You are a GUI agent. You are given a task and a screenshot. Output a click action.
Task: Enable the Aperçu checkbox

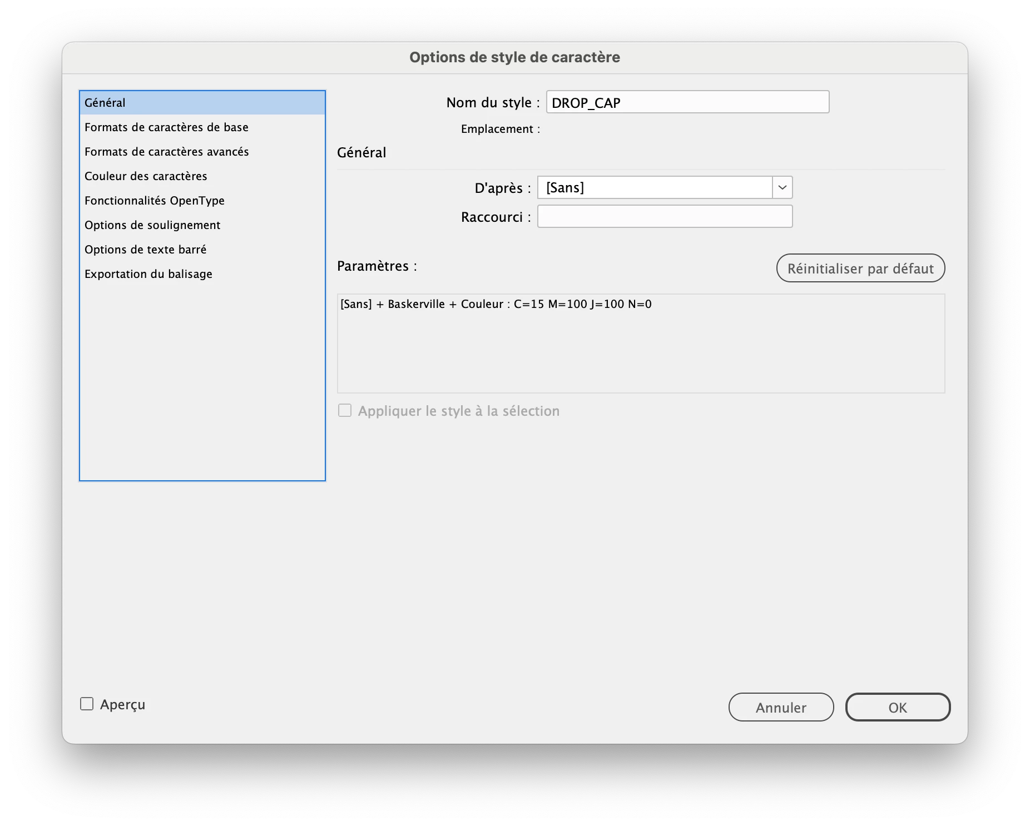(87, 704)
